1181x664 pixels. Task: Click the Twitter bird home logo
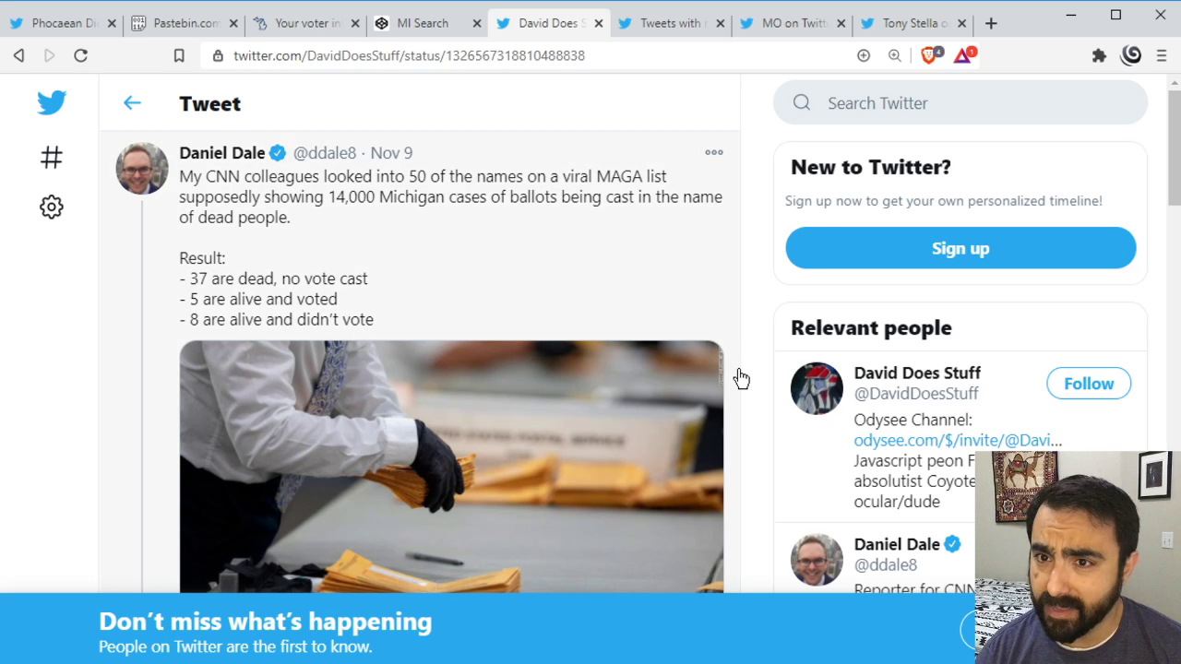point(52,102)
